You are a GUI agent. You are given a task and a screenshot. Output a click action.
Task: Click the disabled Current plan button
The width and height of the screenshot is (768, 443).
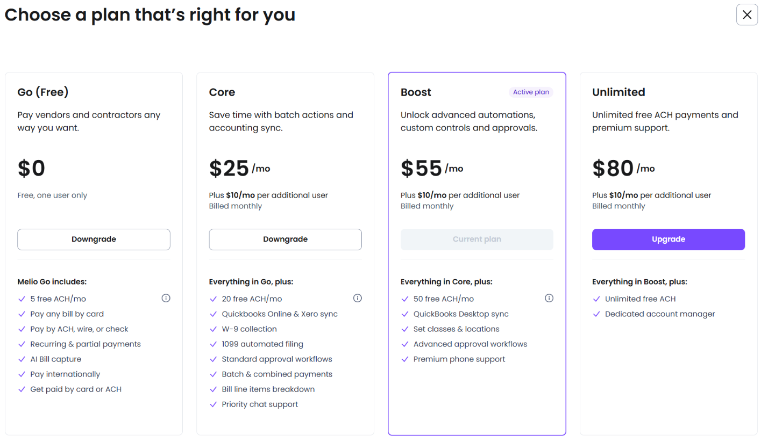pos(477,239)
